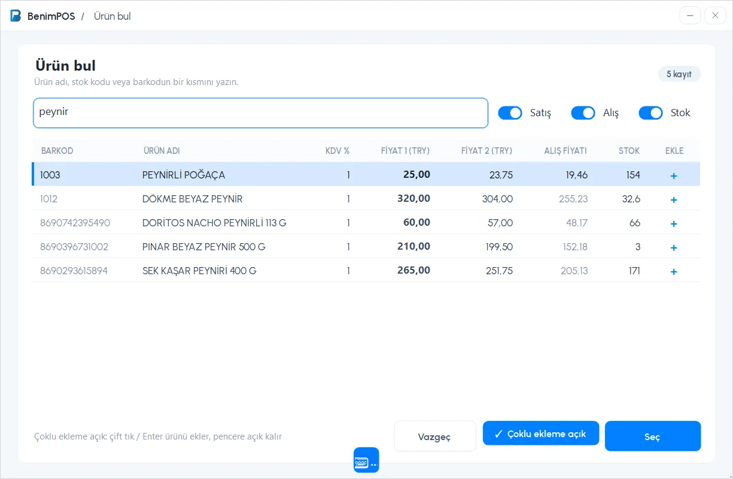
Task: Sort by the ÜRÜN ADI column header
Action: [x=162, y=151]
